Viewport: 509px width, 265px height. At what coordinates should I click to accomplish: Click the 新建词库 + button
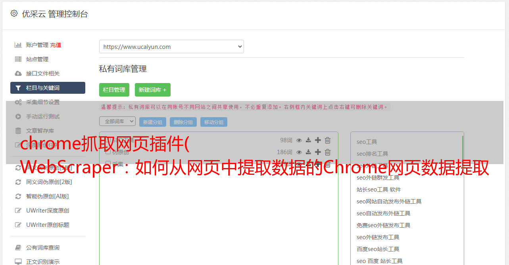click(153, 90)
